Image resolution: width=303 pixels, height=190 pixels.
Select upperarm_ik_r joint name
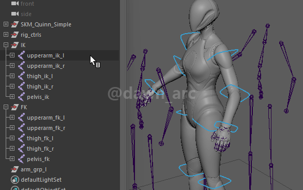point(46,66)
